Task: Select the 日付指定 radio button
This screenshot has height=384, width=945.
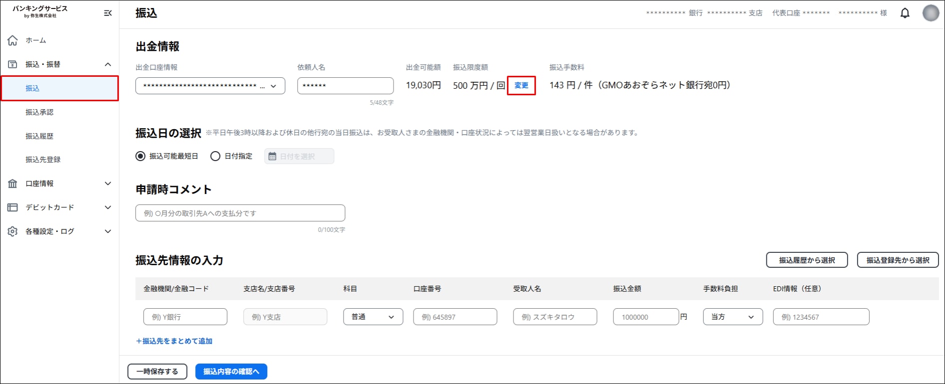Action: coord(215,156)
